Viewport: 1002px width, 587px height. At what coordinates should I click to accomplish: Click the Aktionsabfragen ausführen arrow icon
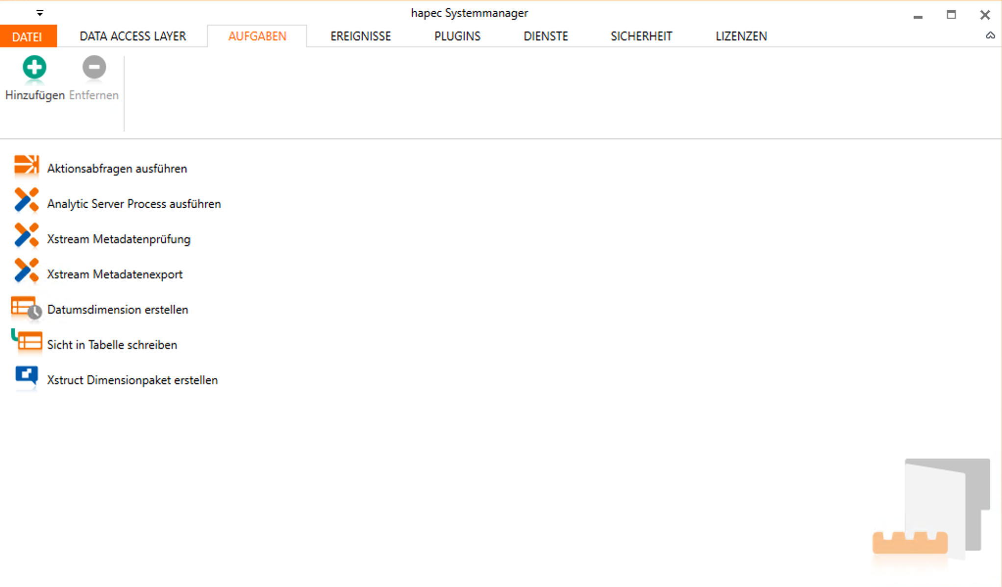point(26,165)
